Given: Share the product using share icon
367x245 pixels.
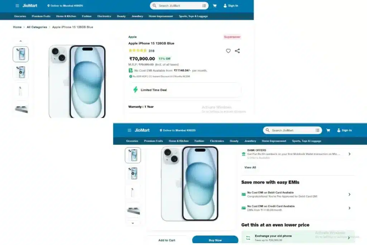Looking at the screenshot, I should tap(237, 51).
